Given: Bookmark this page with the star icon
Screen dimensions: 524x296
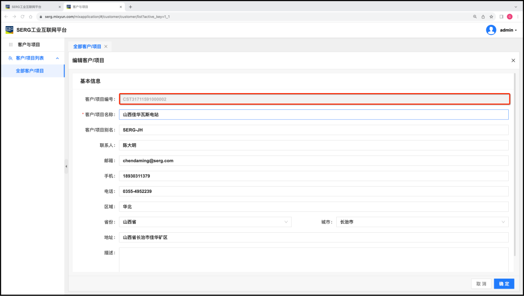Looking at the screenshot, I should pos(491,17).
